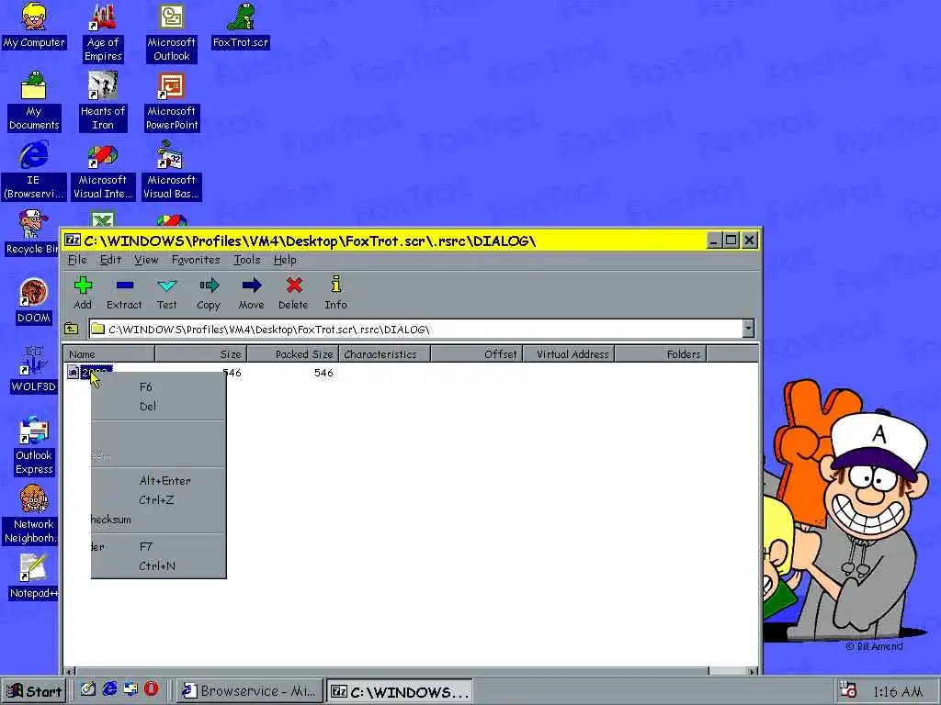Choose the F6 context menu entry

(158, 387)
